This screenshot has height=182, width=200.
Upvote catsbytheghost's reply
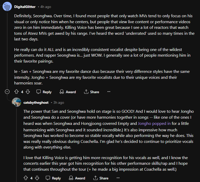click(x=26, y=178)
